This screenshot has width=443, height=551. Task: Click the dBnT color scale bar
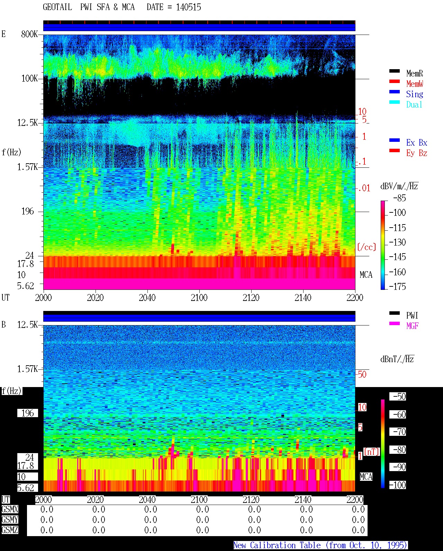tap(383, 444)
